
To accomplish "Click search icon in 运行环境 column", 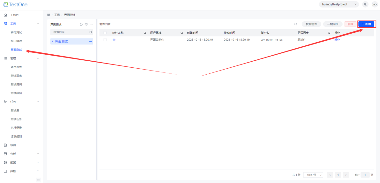I will click(x=182, y=33).
